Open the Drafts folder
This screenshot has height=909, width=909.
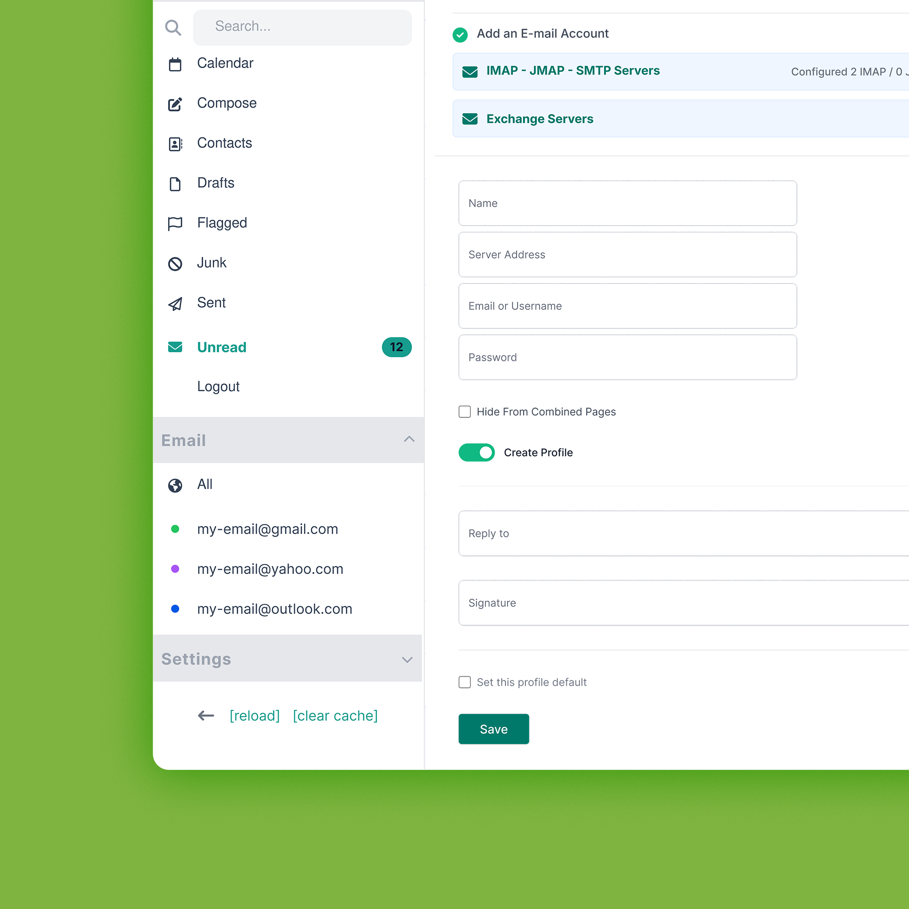(x=215, y=183)
